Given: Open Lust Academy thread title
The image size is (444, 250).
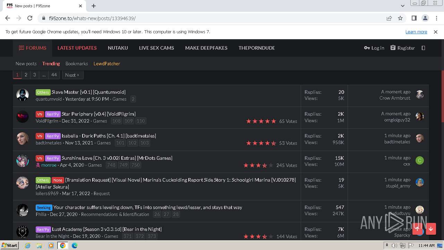Looking at the screenshot, I should 107,229.
